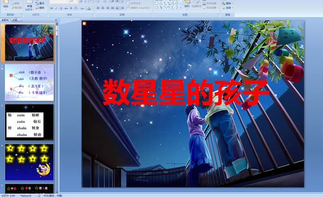Expand the shapes gallery
Screen dimensions: 323x197
coord(181,8)
